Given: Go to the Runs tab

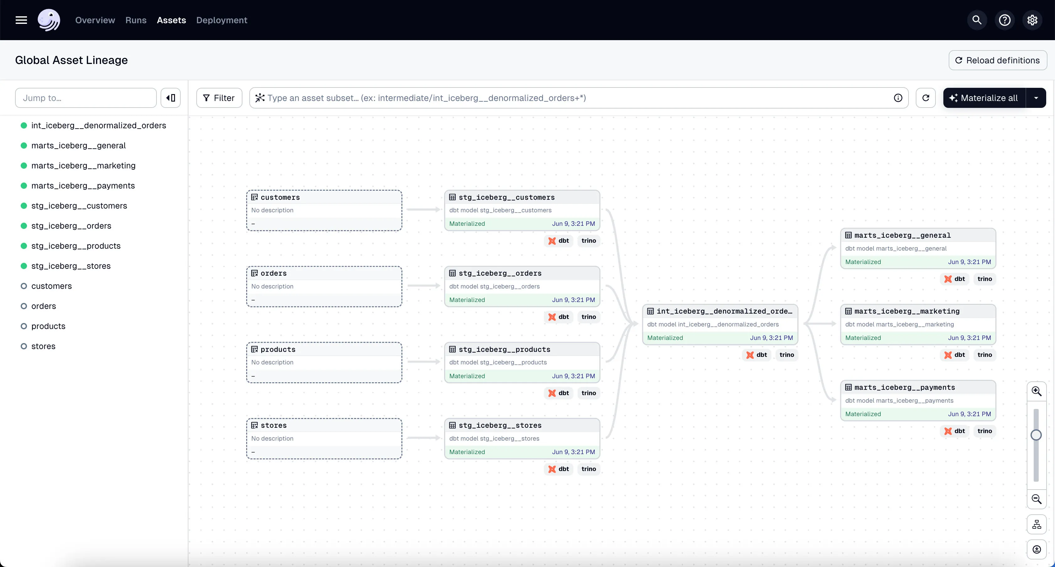Looking at the screenshot, I should [136, 20].
